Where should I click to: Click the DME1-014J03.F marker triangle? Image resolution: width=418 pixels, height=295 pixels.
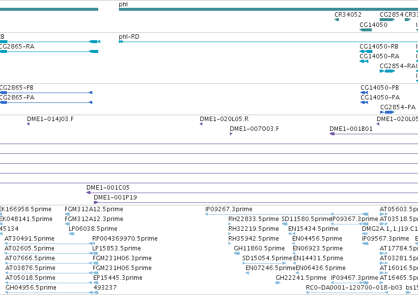coord(28,124)
